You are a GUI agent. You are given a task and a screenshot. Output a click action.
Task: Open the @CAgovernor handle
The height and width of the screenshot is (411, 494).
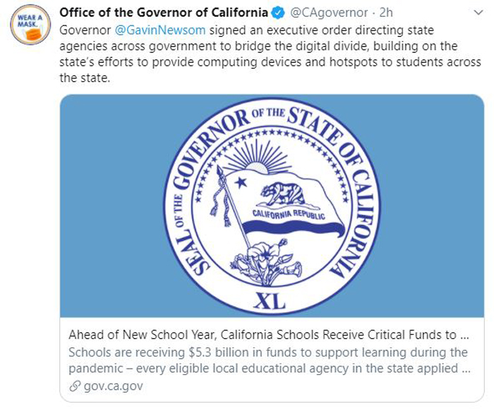click(329, 13)
